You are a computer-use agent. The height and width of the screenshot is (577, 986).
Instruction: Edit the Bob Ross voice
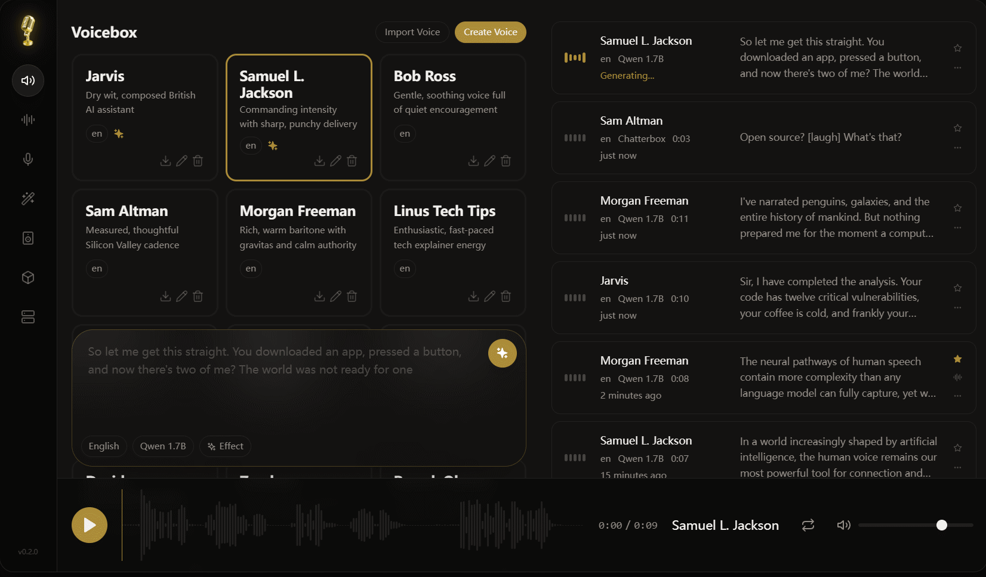coord(489,161)
